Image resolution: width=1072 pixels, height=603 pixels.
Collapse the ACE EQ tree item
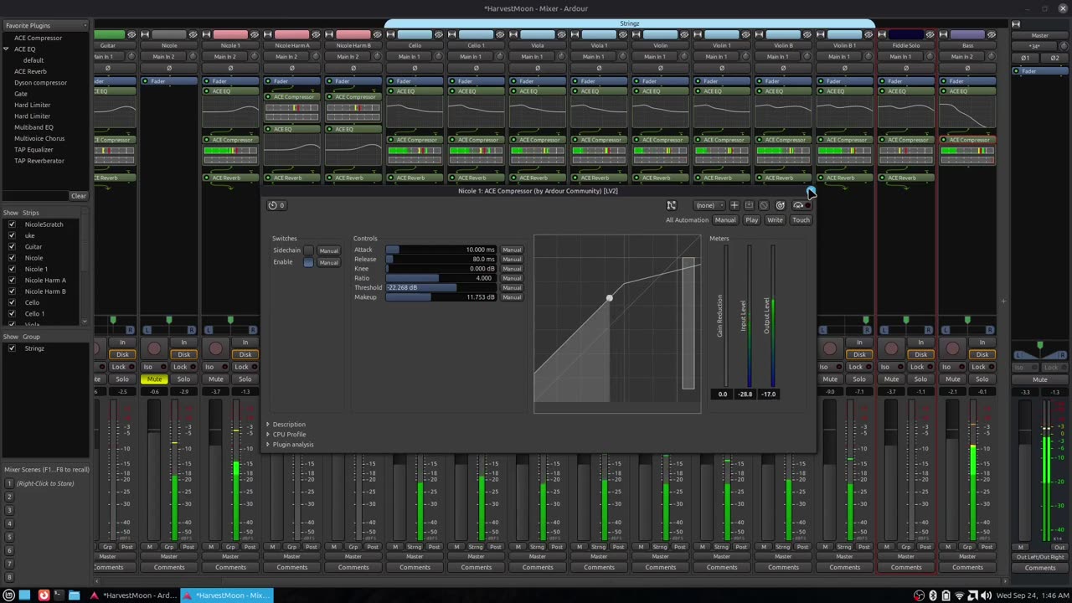[x=6, y=49]
